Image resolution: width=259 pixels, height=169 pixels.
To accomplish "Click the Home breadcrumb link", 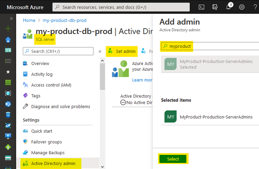I will pos(29,20).
